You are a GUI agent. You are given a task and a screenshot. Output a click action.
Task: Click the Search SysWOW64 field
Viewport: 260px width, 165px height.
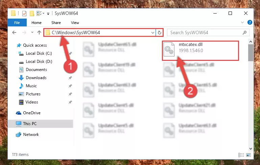(x=208, y=32)
